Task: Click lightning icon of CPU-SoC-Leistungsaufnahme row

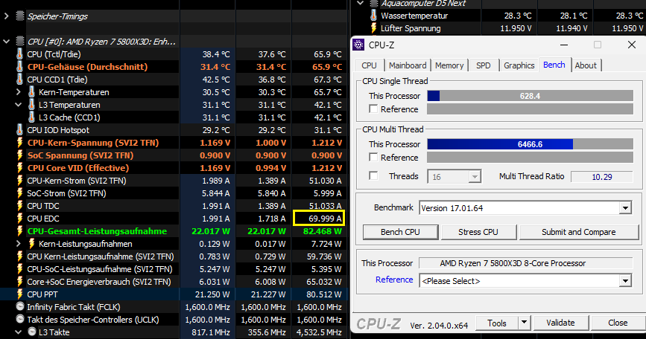Action: coord(19,269)
